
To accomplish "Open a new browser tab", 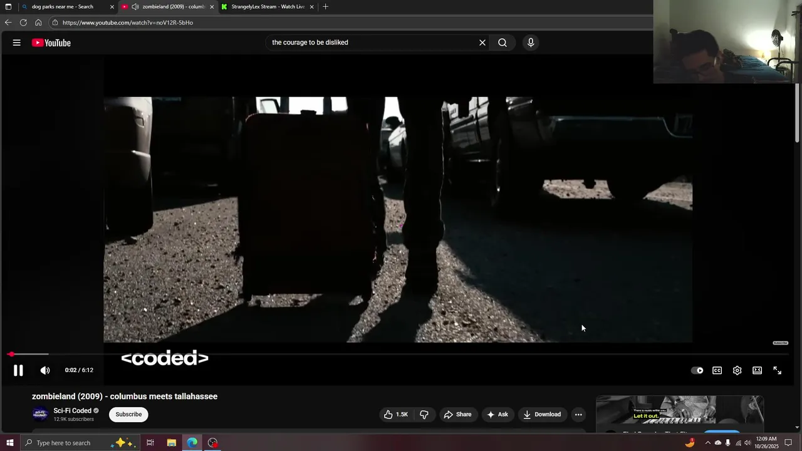I will pos(325,7).
